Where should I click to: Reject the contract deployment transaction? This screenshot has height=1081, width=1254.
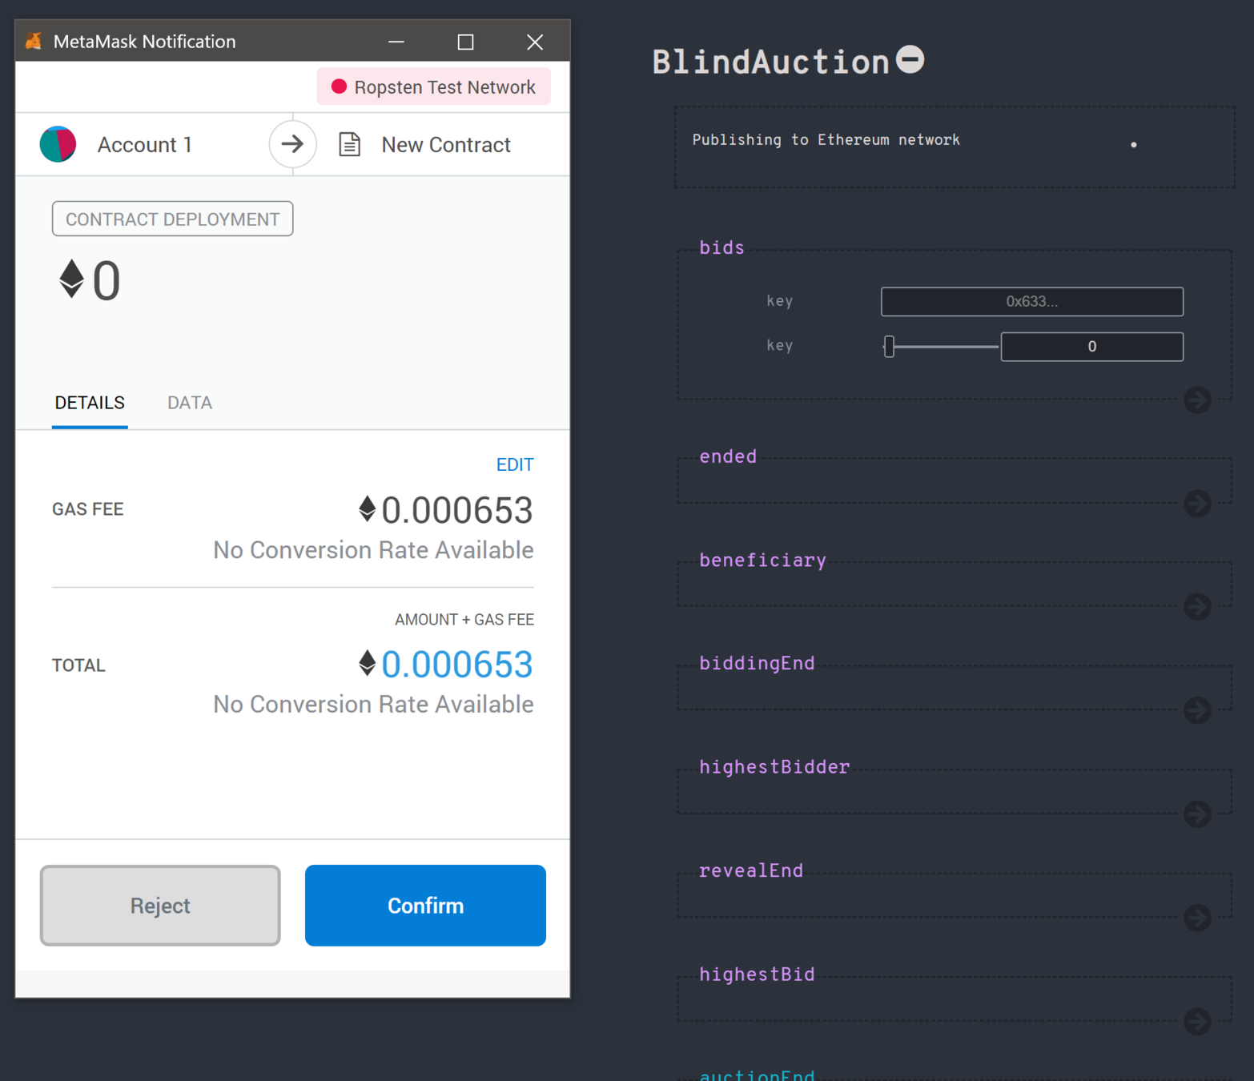point(160,905)
